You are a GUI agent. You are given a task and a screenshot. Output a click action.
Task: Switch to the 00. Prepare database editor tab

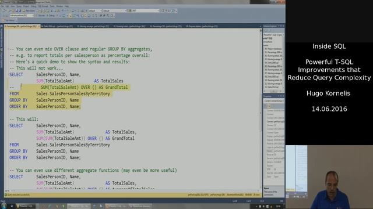[x=202, y=26]
